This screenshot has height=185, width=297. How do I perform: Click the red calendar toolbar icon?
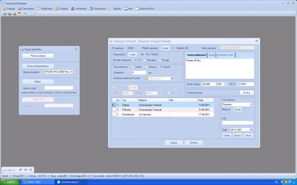click(x=19, y=14)
